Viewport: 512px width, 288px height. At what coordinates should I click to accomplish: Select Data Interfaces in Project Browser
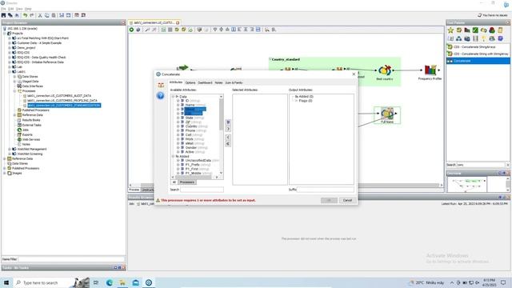(x=32, y=86)
